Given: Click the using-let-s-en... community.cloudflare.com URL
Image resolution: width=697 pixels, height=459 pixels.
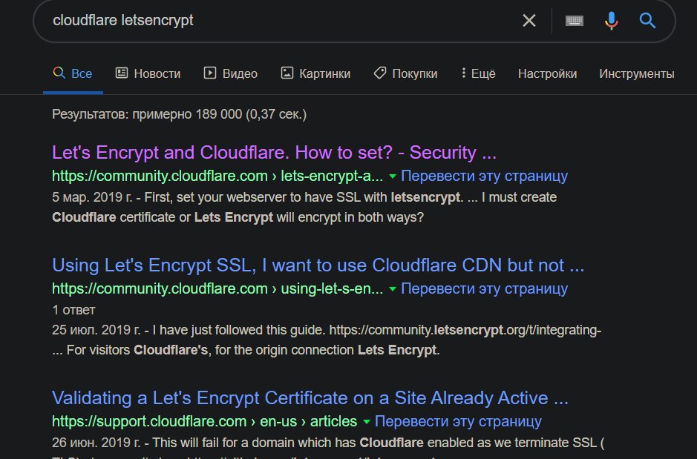Looking at the screenshot, I should tap(217, 289).
